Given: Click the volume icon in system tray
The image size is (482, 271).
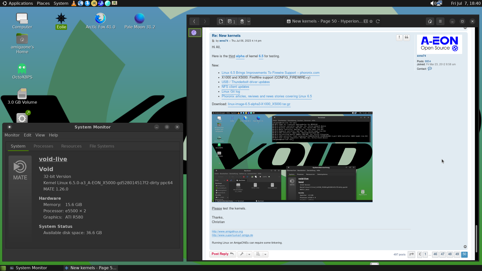Looking at the screenshot, I should pyautogui.click(x=433, y=3).
